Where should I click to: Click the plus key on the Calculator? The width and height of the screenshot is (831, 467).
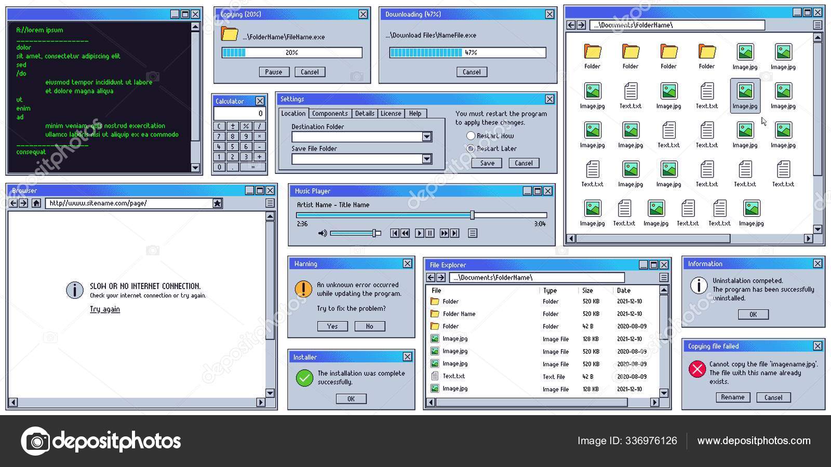[259, 157]
